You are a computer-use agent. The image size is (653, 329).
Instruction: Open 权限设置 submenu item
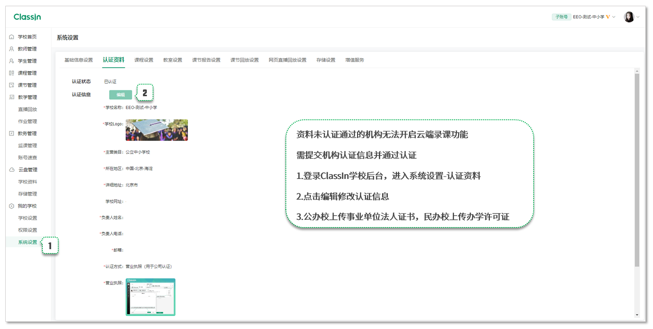[x=27, y=230]
